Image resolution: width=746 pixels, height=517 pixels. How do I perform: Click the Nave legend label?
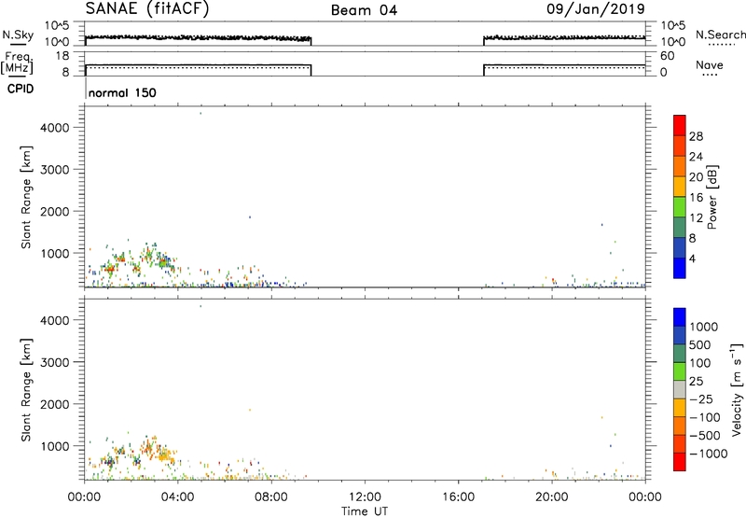coord(710,65)
